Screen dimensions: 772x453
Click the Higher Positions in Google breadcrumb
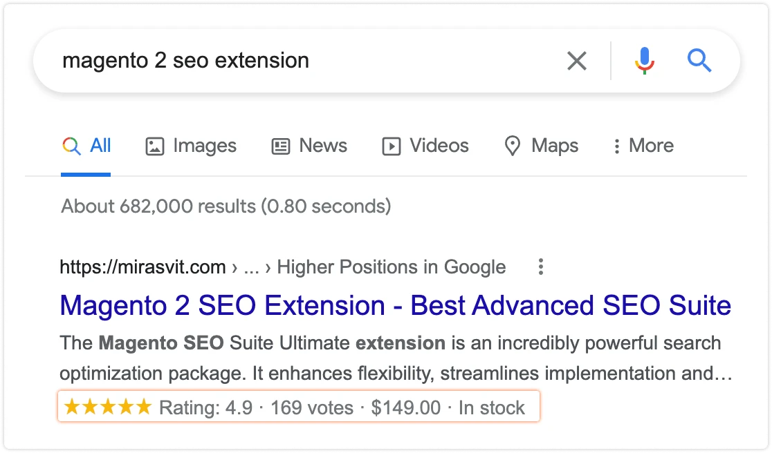[x=392, y=267]
